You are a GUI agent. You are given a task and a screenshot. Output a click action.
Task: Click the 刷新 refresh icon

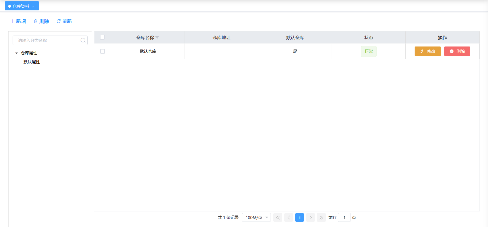(x=59, y=21)
